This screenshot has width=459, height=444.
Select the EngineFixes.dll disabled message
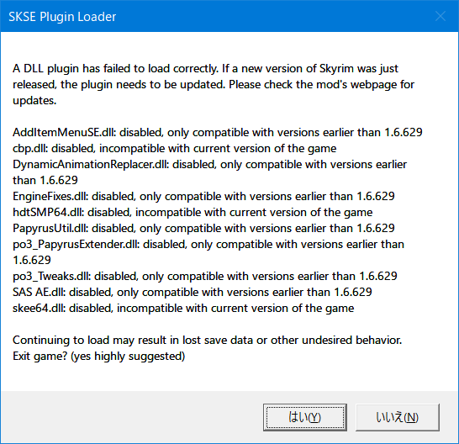point(203,196)
